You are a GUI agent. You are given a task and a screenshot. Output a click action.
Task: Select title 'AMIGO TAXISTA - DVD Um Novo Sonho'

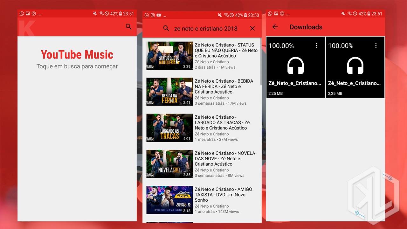[224, 194]
